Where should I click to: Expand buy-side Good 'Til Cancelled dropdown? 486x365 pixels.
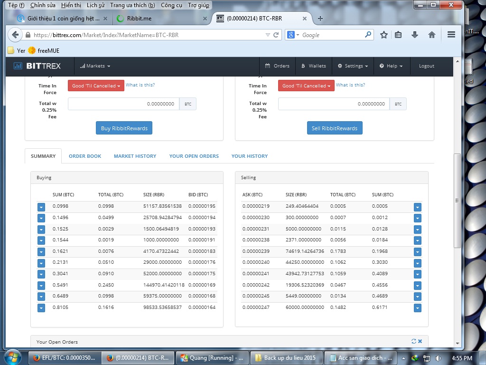96,86
